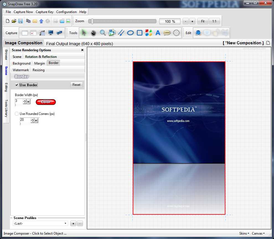Click the zoom slider handle
Viewport: 274px width, 239px height.
coord(92,21)
